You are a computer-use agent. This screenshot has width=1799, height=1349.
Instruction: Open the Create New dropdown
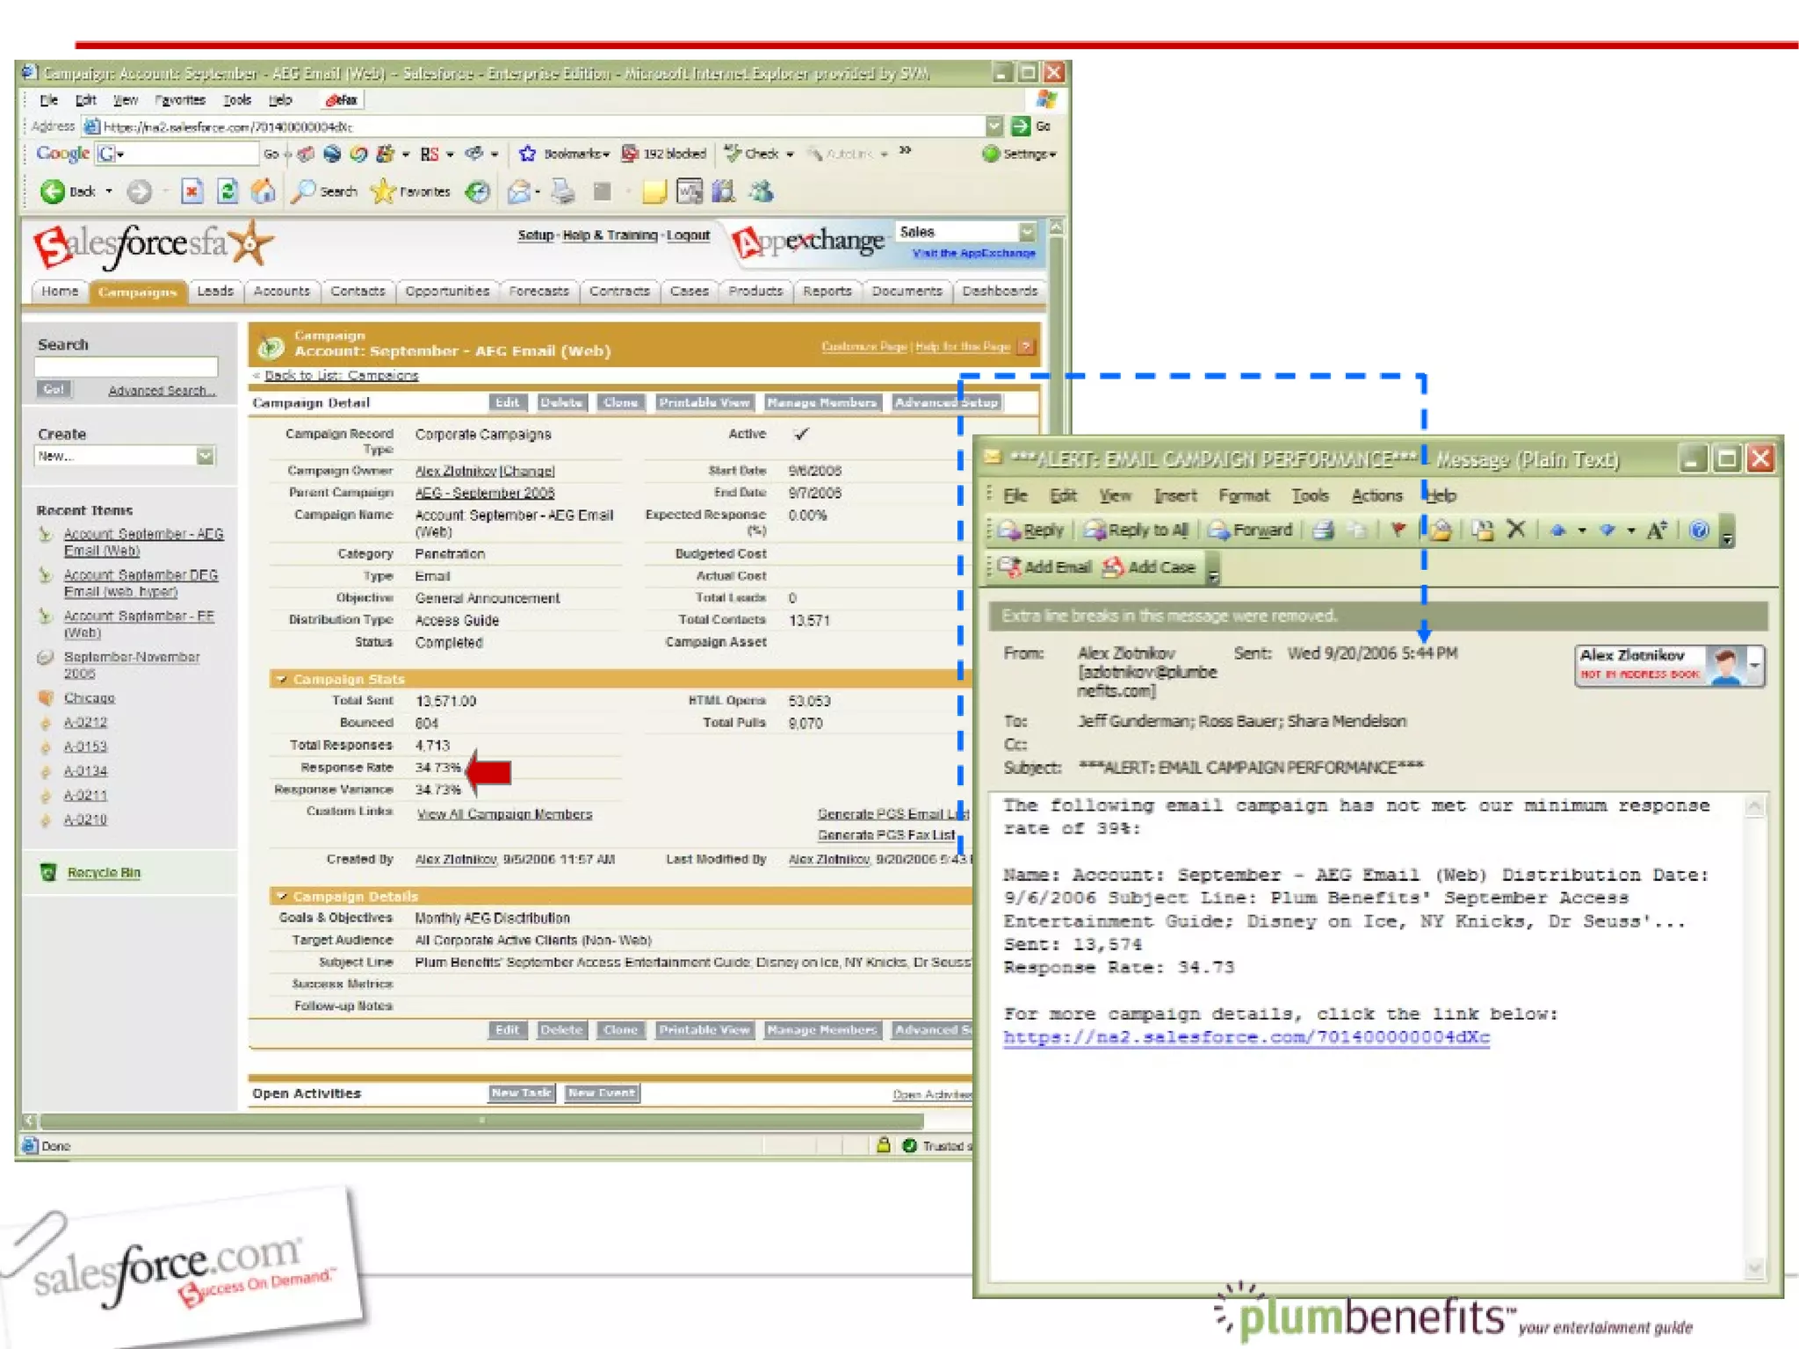click(x=205, y=456)
